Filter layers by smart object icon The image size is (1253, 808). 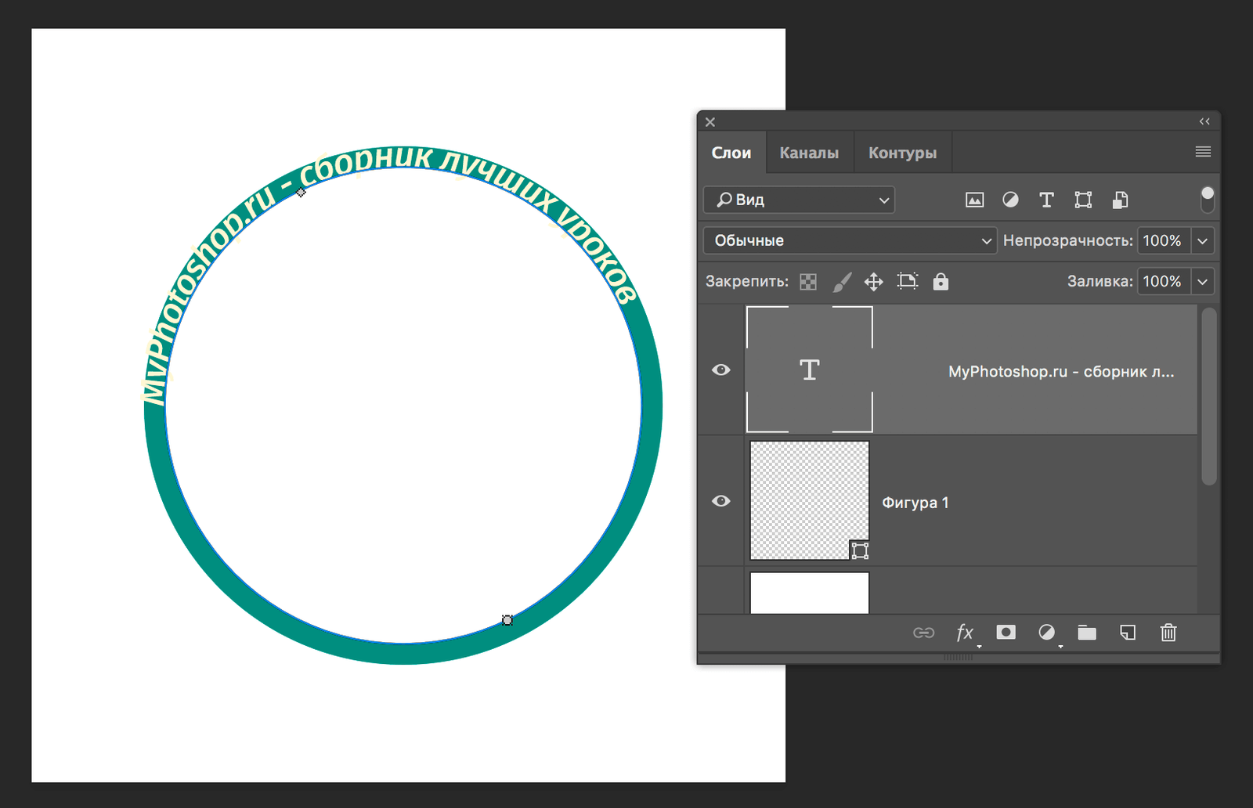pos(1120,200)
